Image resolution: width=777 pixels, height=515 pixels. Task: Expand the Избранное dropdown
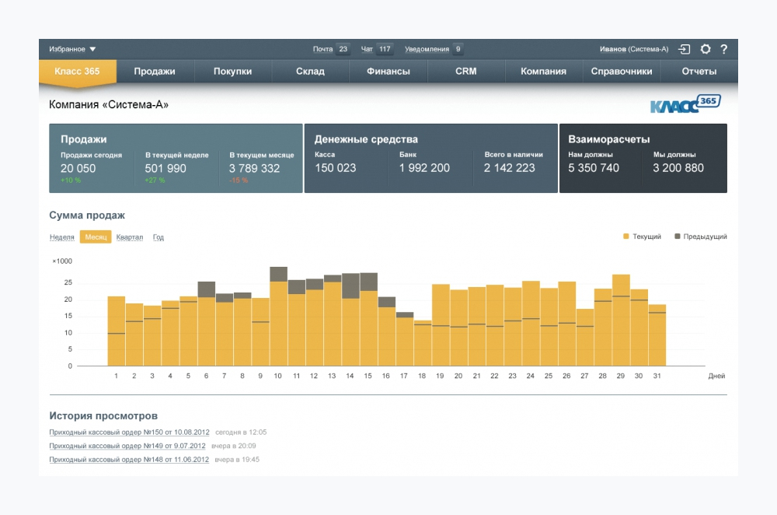pos(72,49)
